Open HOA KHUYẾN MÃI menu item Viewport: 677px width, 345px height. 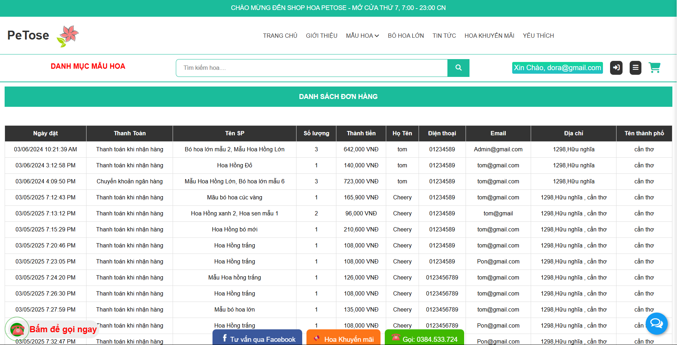pos(489,36)
